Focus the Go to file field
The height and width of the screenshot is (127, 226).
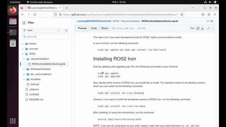pos(45,37)
